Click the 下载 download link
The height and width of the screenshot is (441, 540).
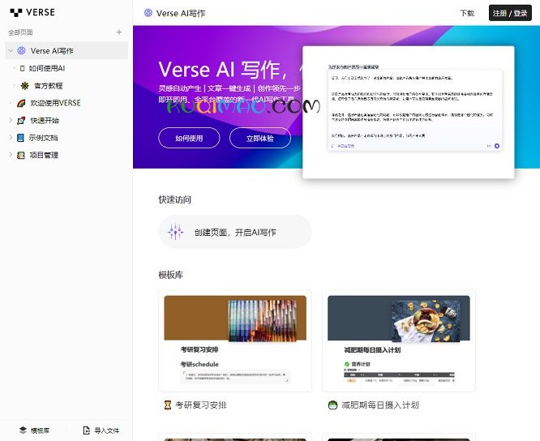pos(467,13)
